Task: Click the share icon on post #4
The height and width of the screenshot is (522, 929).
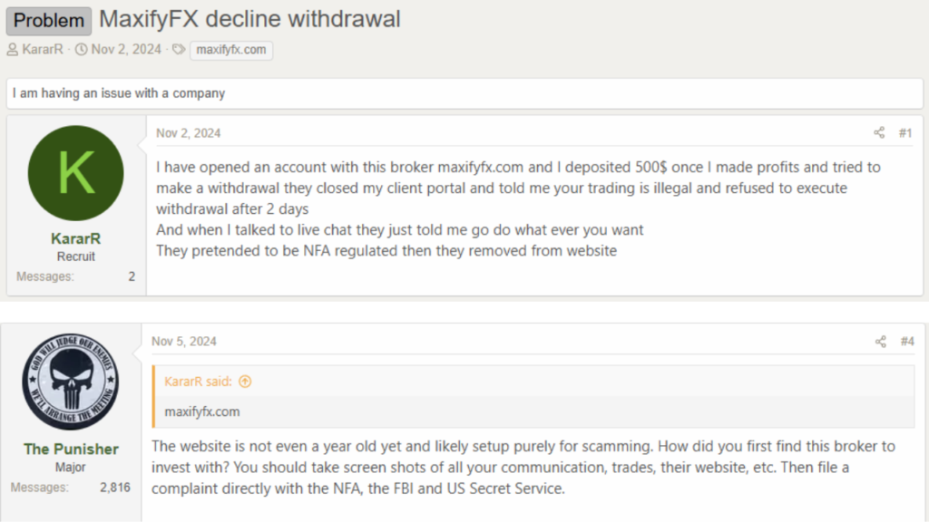Action: coord(880,342)
